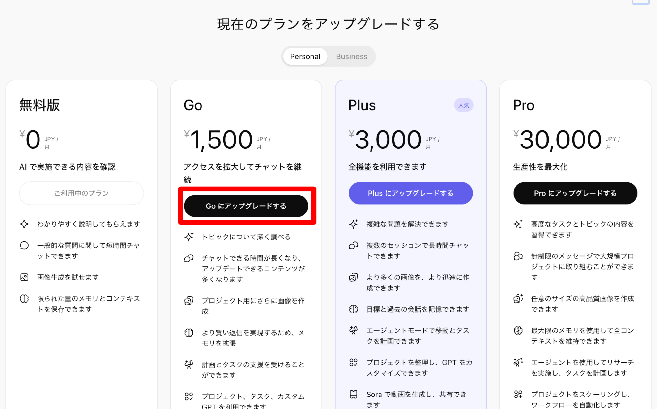Click the Sora video icon in Plus
The image size is (657, 409).
(x=354, y=395)
